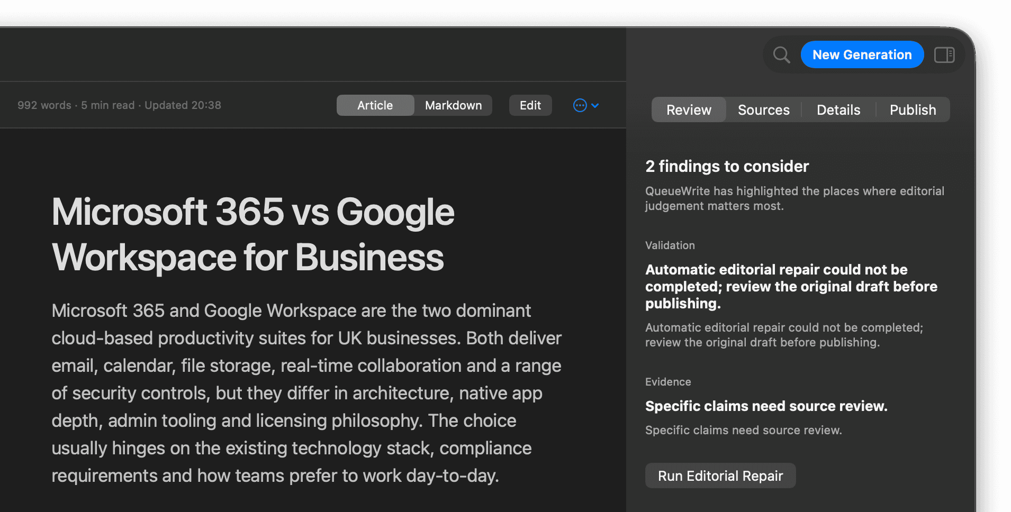
Task: Run Editorial Repair
Action: click(720, 476)
